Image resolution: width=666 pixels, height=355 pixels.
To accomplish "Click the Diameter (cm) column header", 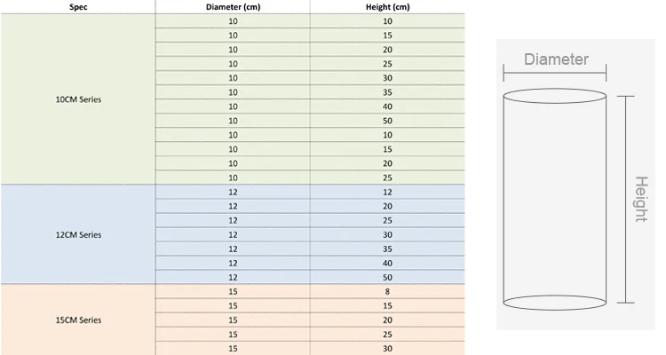I will (x=233, y=7).
